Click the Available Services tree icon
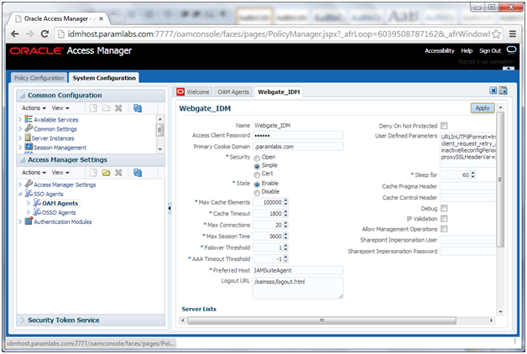 tap(29, 119)
